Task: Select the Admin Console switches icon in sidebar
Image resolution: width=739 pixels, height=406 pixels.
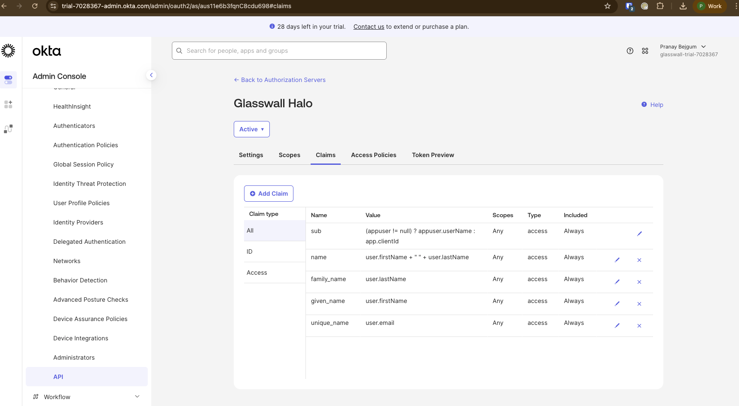Action: 8,79
